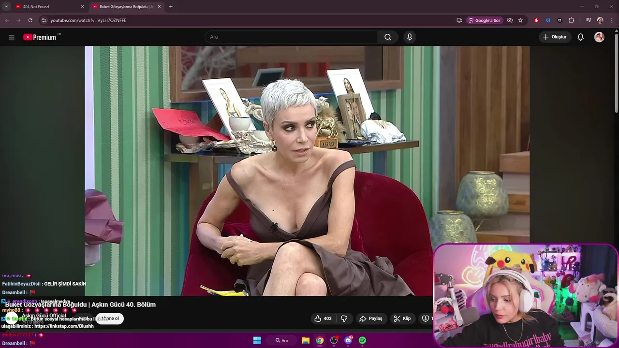Open the YouTube guide hamburger menu
Image resolution: width=619 pixels, height=348 pixels.
[12, 37]
